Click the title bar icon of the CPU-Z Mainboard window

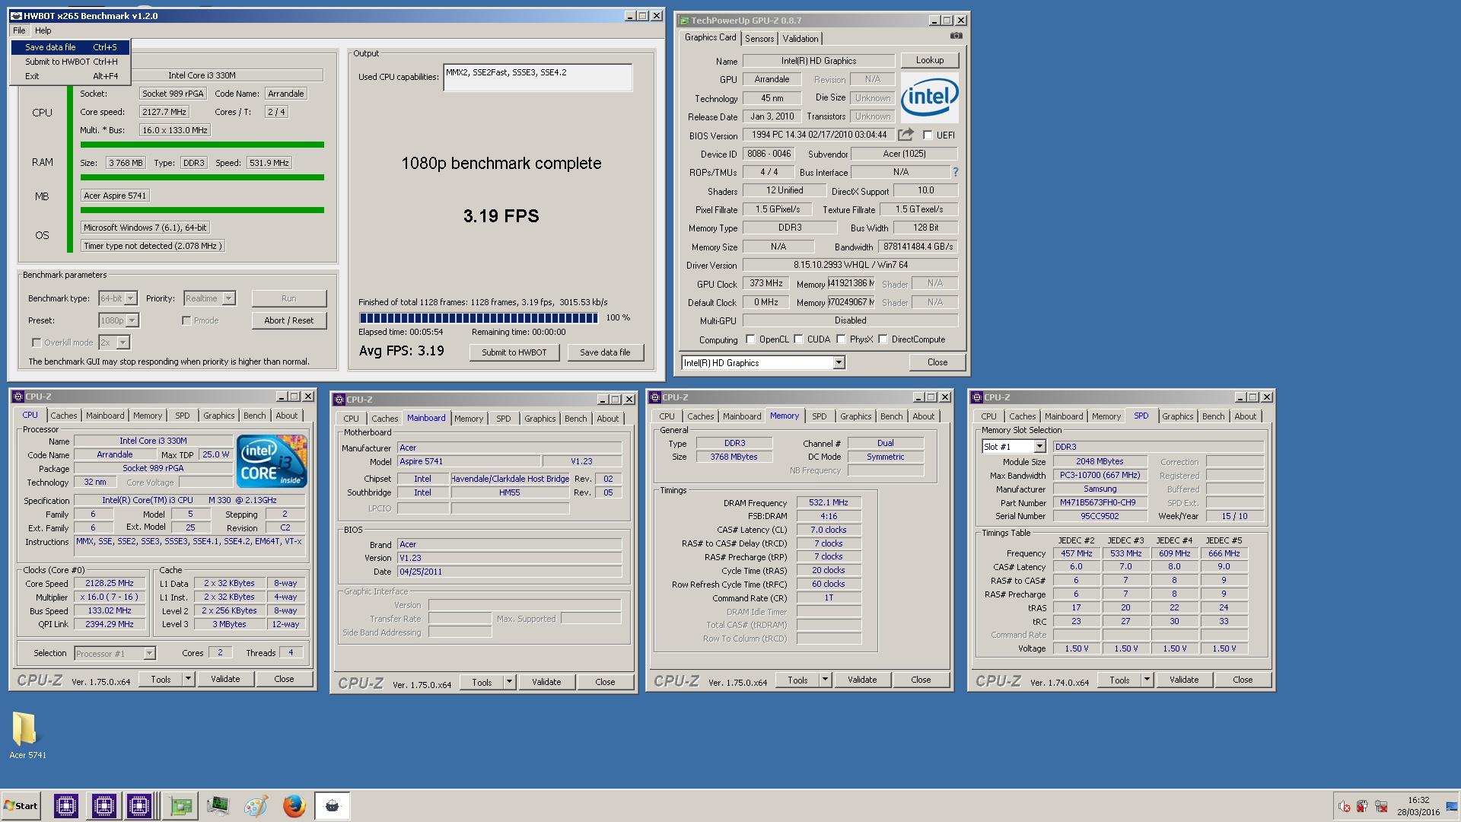339,400
